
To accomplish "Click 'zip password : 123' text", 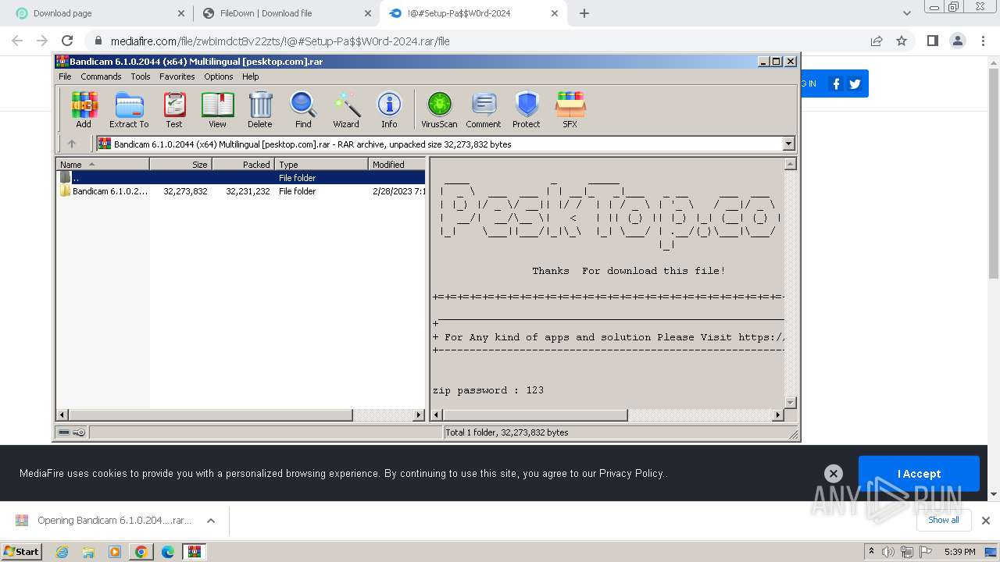I will tap(488, 390).
